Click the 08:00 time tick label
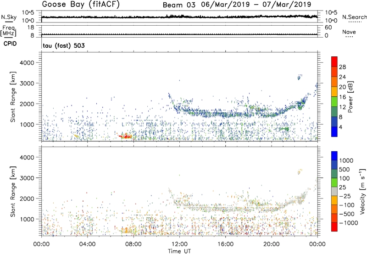Viewport: 367px width, 254px height. click(x=133, y=244)
